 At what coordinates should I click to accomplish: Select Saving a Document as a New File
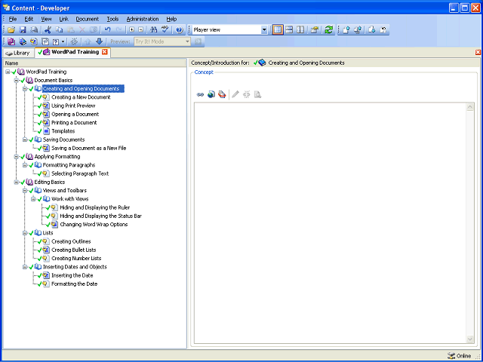[89, 148]
